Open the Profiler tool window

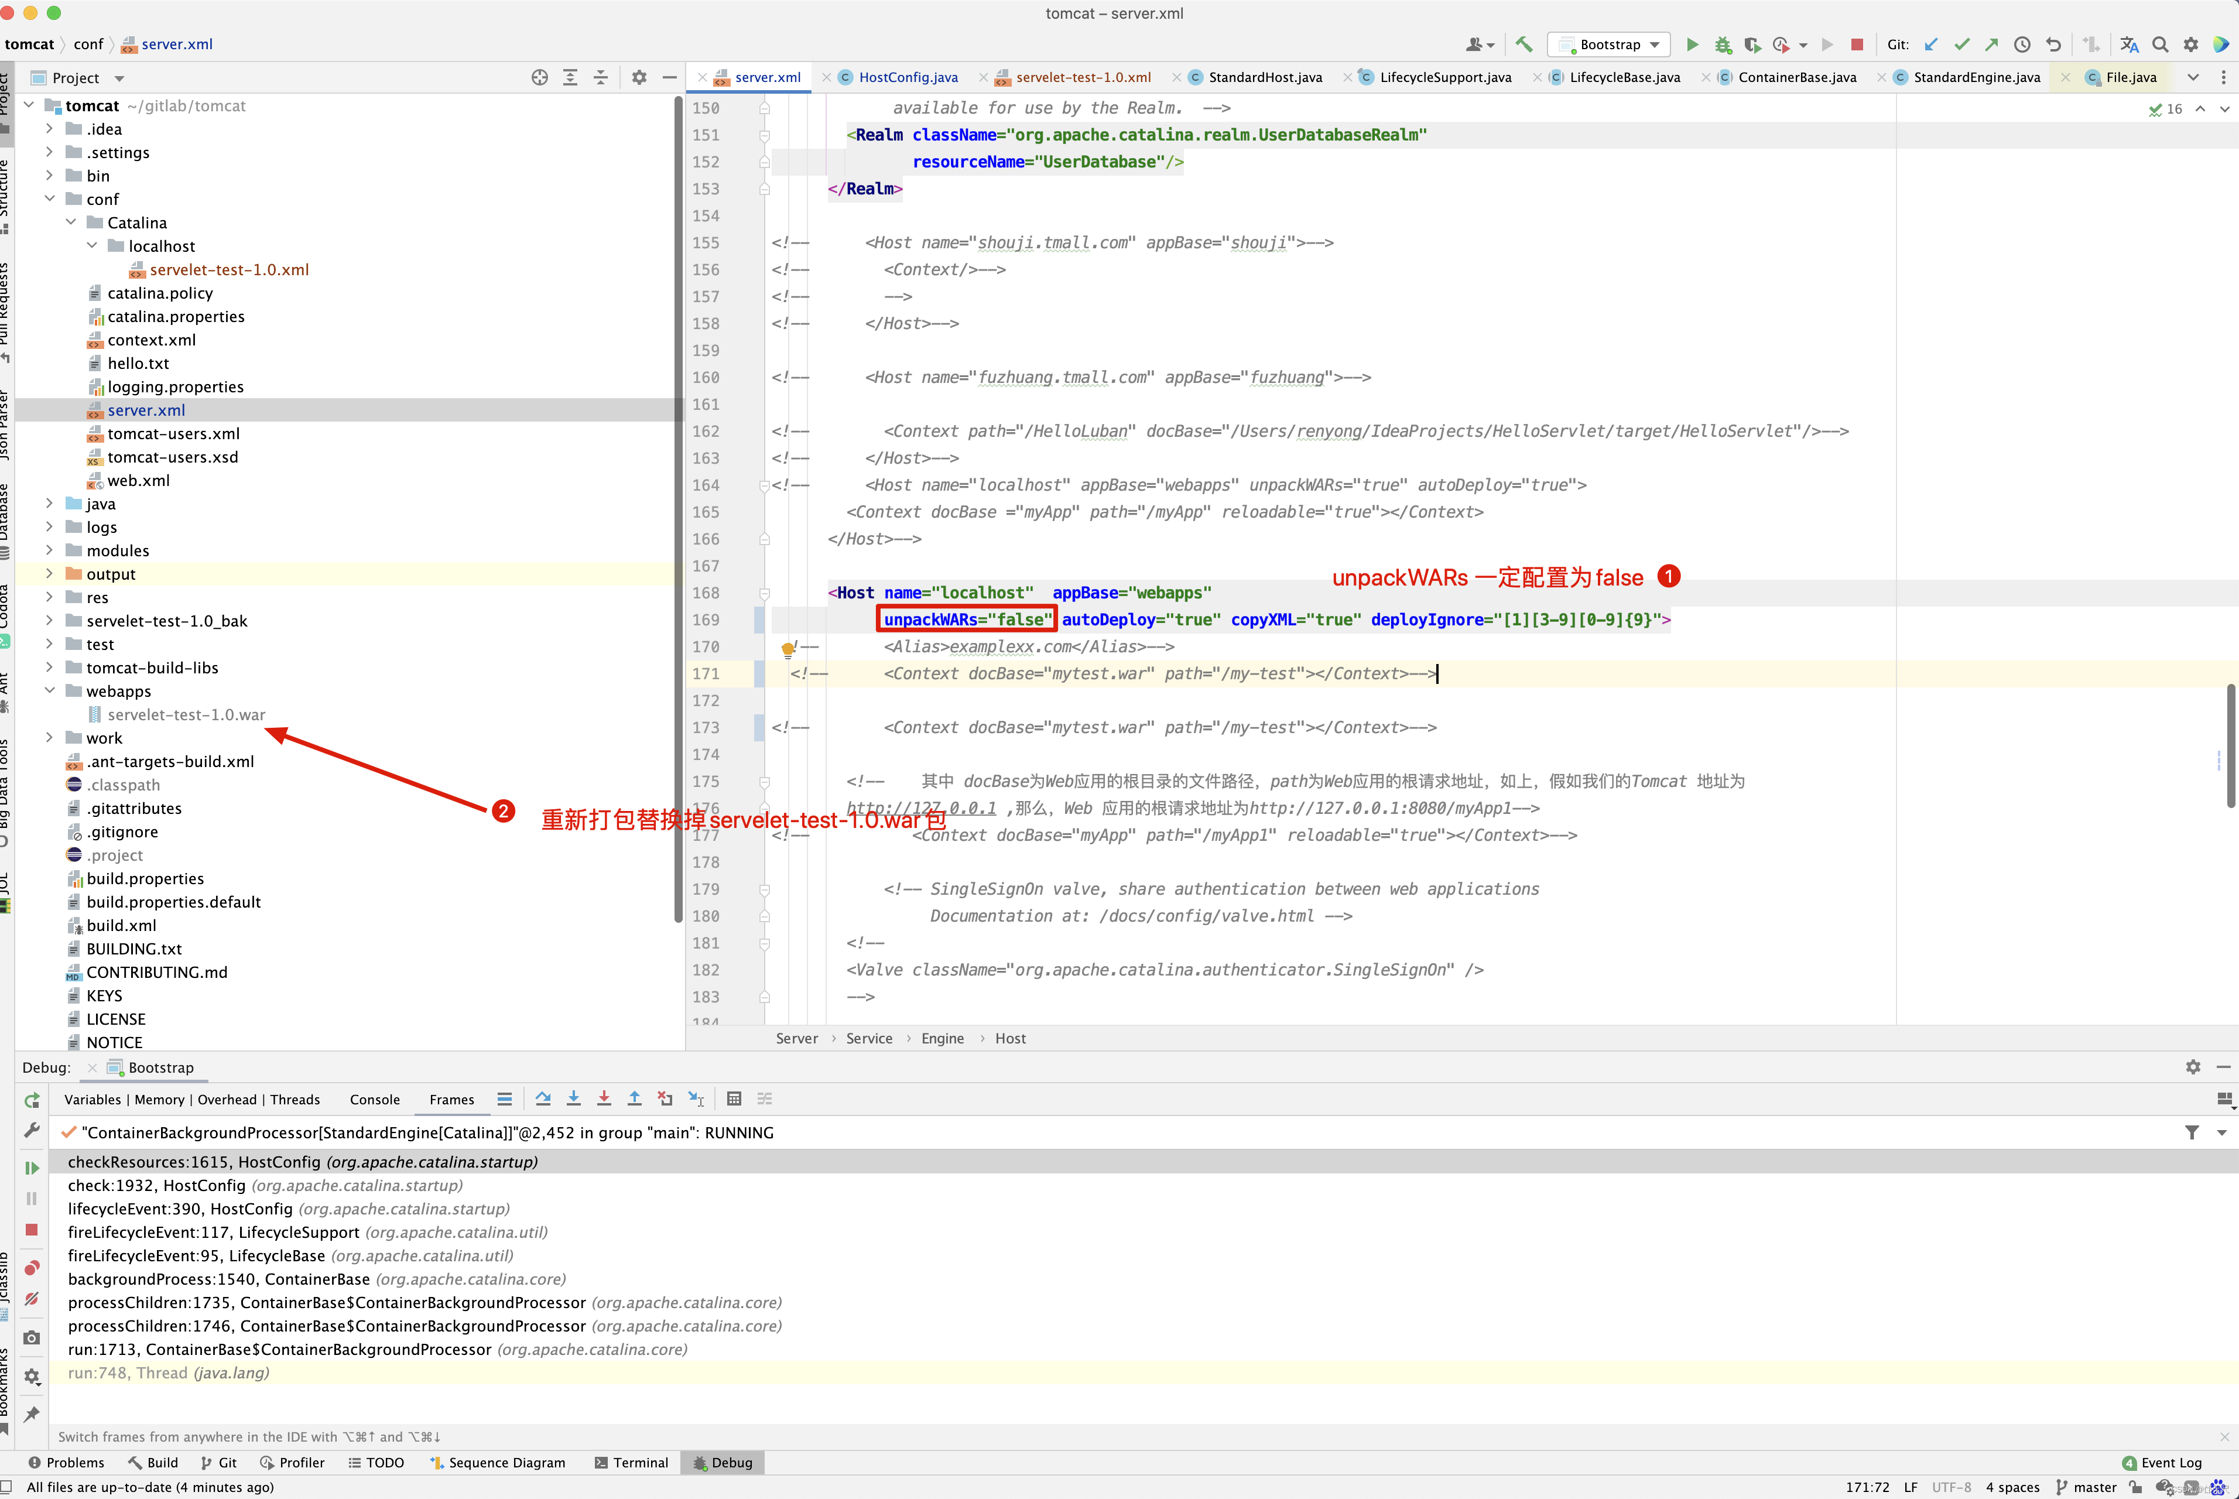(292, 1463)
